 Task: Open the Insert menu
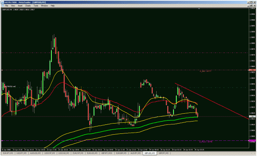click(x=20, y=6)
